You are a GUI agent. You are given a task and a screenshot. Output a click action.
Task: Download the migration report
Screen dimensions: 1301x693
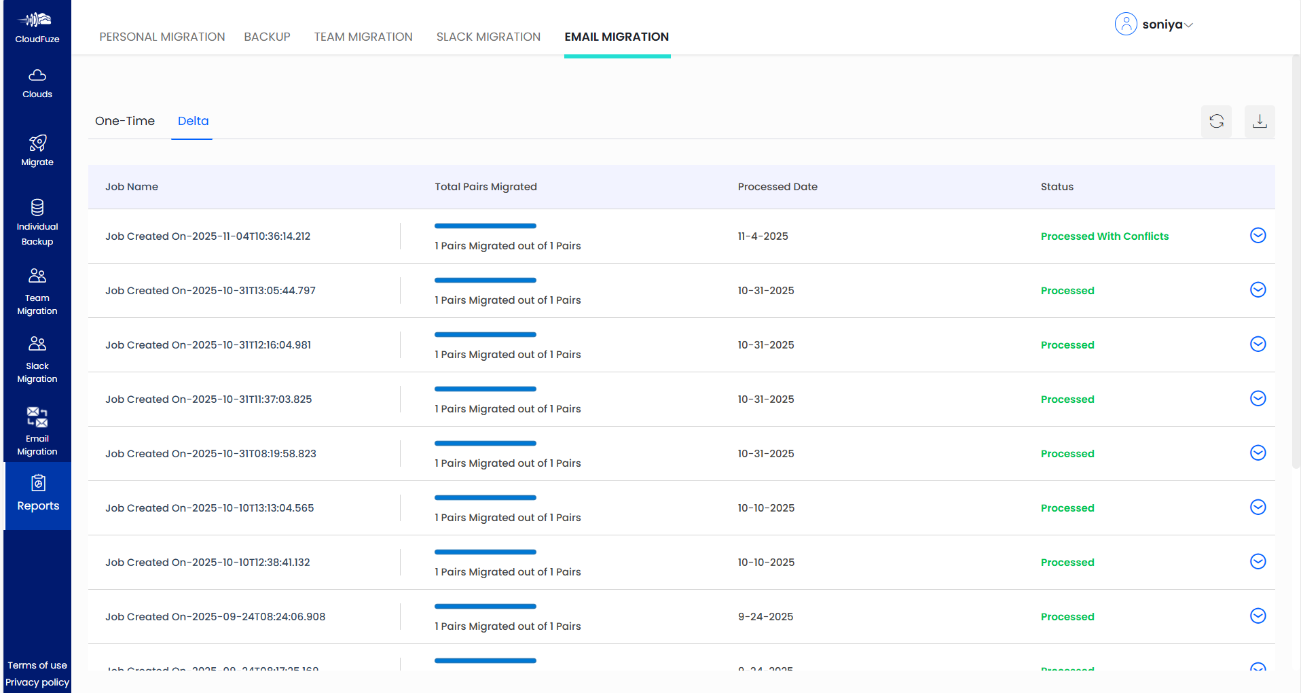1259,122
